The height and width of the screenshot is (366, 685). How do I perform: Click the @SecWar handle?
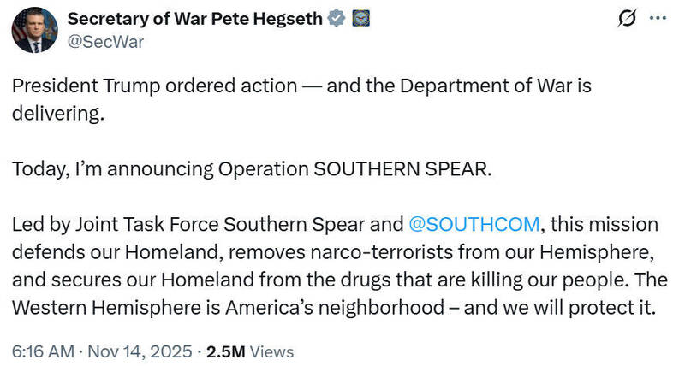point(105,43)
